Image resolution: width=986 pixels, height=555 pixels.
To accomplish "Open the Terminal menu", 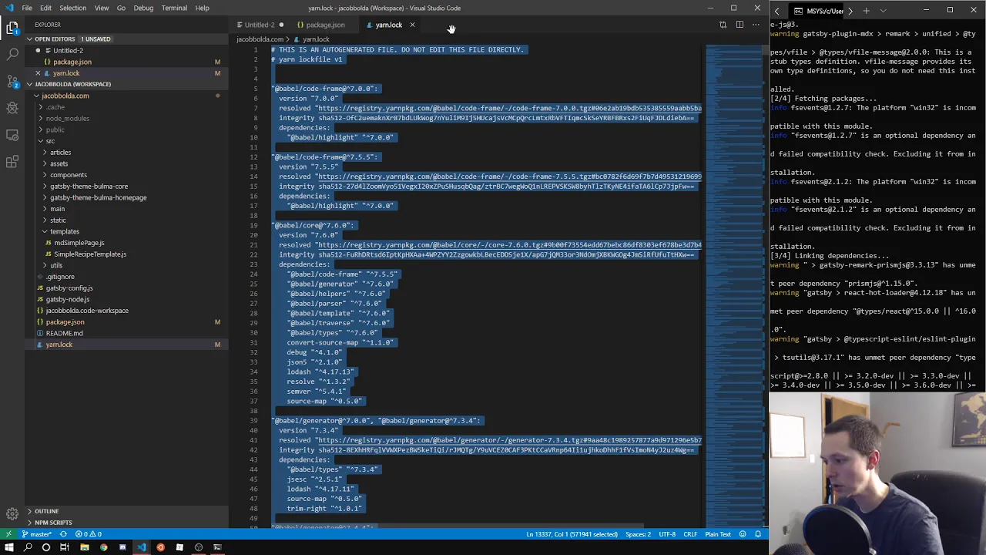I will [174, 8].
